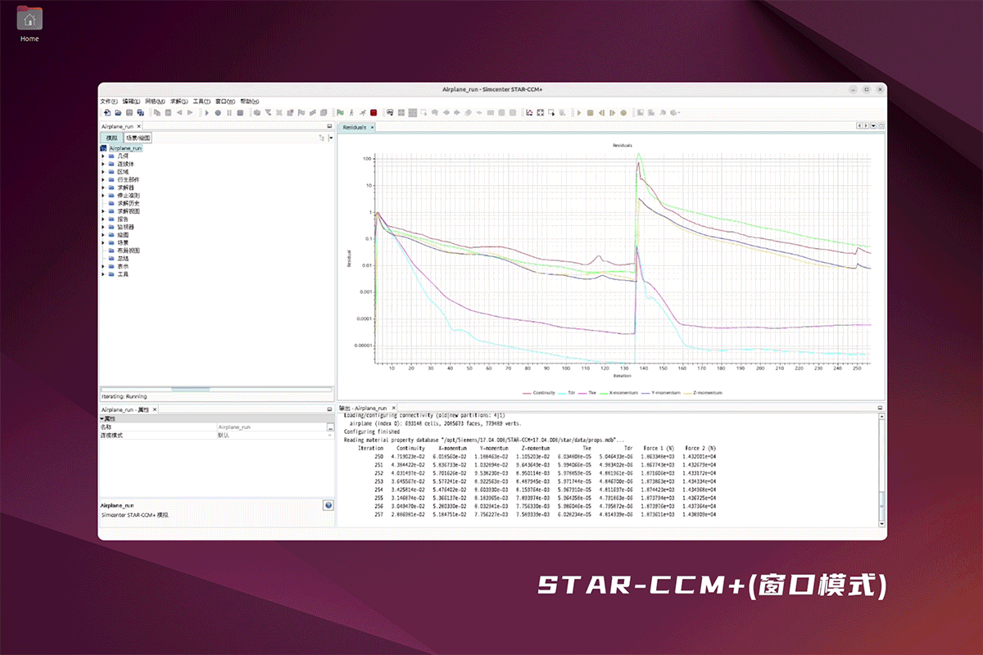This screenshot has height=655, width=983.
Task: Expand the 停止准则 tree node
Action: point(103,195)
